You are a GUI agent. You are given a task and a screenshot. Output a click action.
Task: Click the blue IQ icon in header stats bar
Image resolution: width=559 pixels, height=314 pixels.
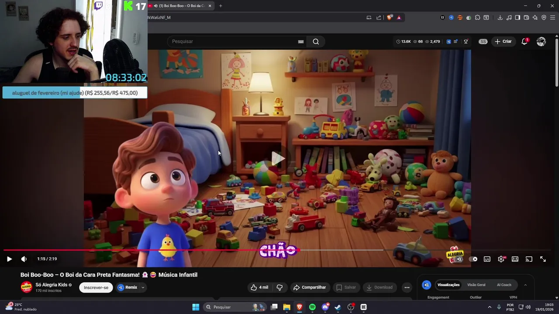[449, 41]
